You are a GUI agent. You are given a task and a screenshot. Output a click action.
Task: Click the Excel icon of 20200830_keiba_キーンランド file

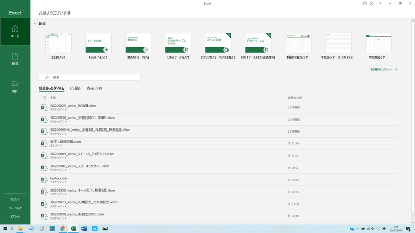(44, 192)
